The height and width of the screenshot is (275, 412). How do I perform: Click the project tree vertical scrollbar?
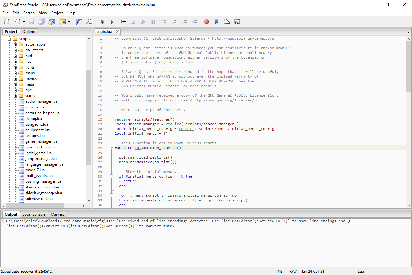click(89, 117)
